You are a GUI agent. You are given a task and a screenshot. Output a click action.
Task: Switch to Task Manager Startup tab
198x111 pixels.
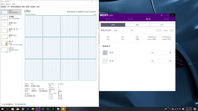pyautogui.click(x=23, y=7)
